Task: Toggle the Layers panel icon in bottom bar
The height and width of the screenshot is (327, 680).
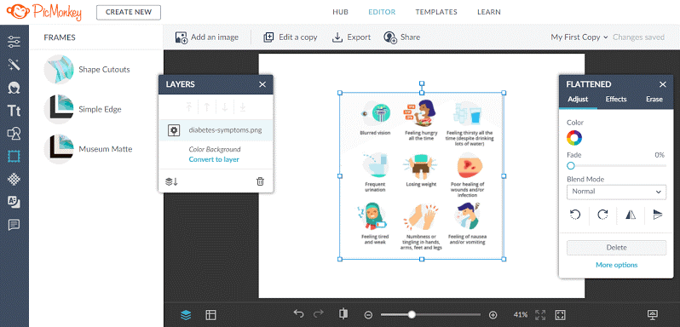Action: point(186,315)
